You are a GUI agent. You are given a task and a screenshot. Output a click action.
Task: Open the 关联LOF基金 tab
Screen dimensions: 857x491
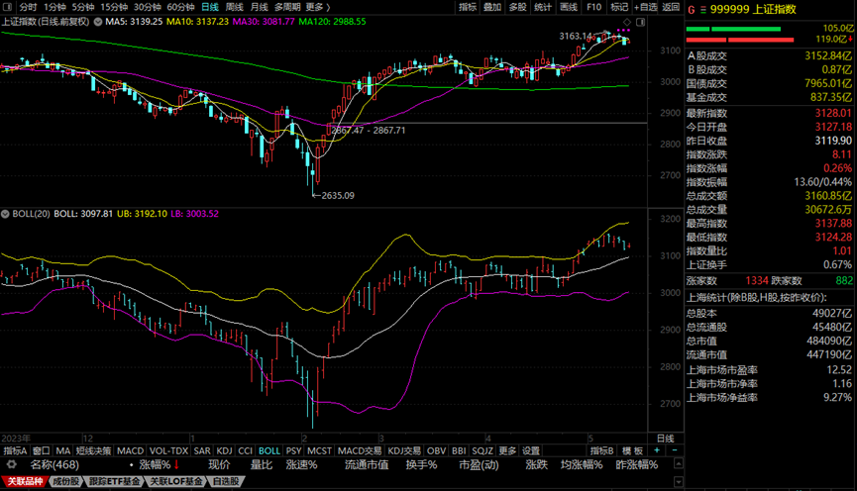pos(175,481)
